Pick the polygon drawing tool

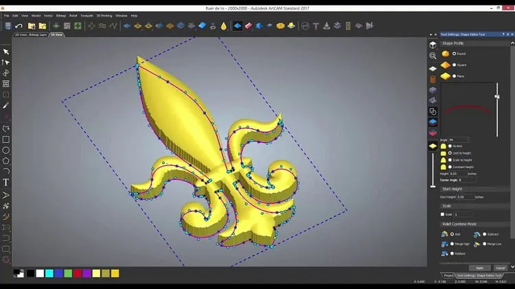(x=6, y=161)
